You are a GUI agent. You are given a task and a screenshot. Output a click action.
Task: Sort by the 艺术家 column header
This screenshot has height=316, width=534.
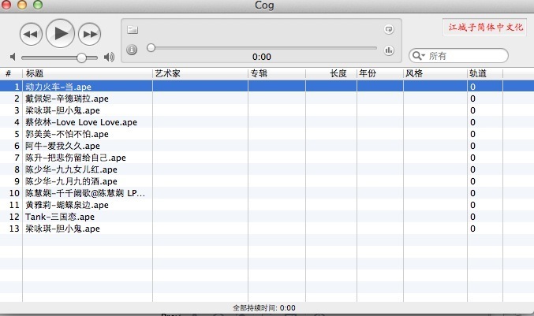pos(199,73)
